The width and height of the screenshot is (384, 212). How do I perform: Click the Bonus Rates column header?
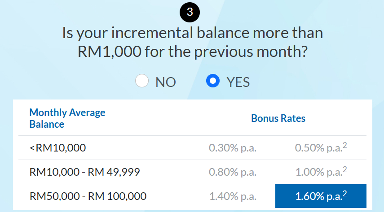(x=278, y=118)
